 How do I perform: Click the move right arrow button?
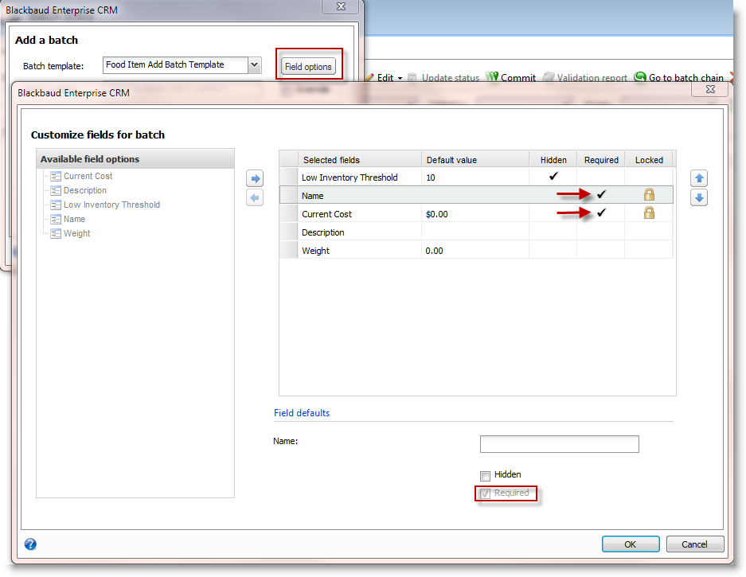click(x=255, y=179)
